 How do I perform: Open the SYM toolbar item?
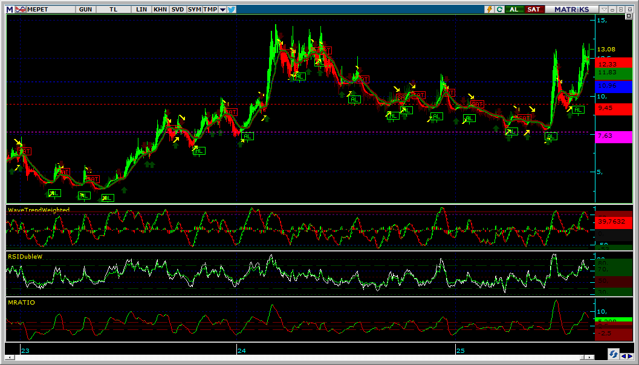click(195, 9)
